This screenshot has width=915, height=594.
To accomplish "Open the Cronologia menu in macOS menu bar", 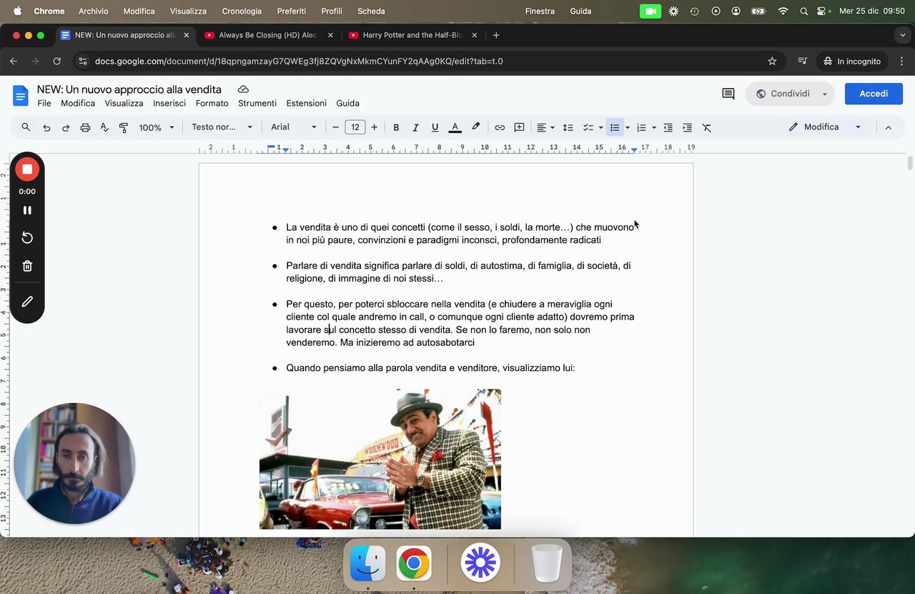I will tap(242, 11).
